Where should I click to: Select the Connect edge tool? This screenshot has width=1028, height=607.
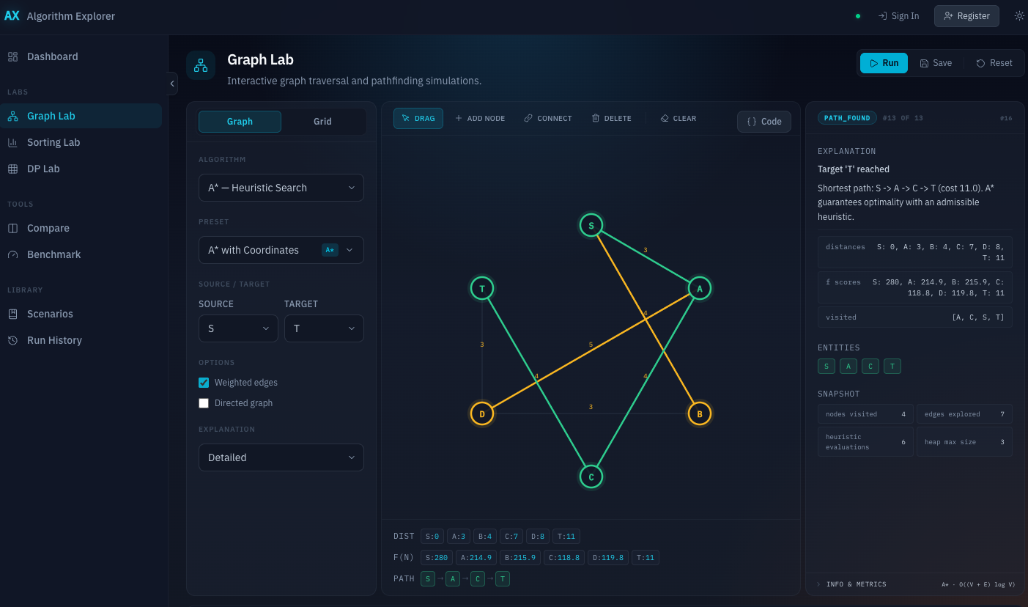click(x=547, y=117)
